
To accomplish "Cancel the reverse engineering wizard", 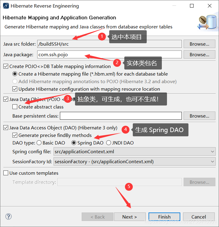I will click(199, 217).
